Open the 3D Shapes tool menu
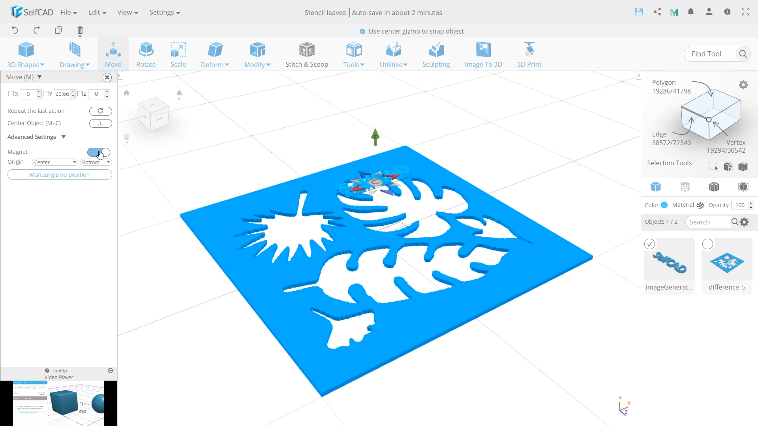Viewport: 758px width, 426px height. (x=26, y=55)
